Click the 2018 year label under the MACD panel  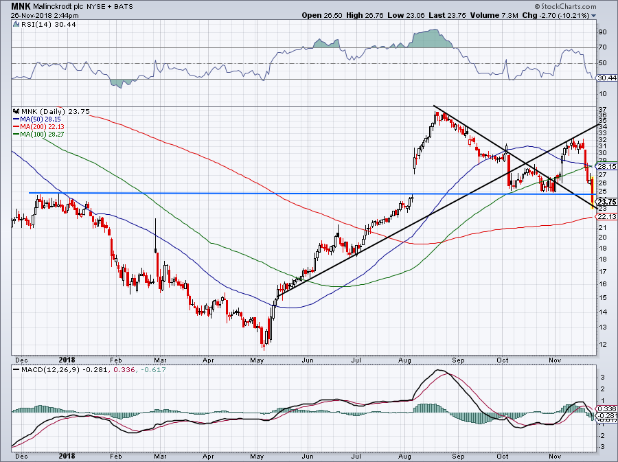pyautogui.click(x=67, y=456)
